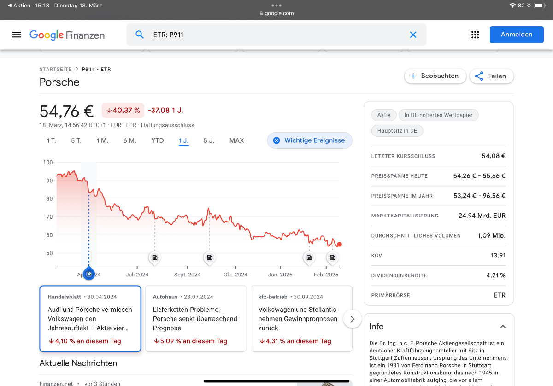The height and width of the screenshot is (386, 553).
Task: Select the MAX time range
Action: (x=236, y=140)
